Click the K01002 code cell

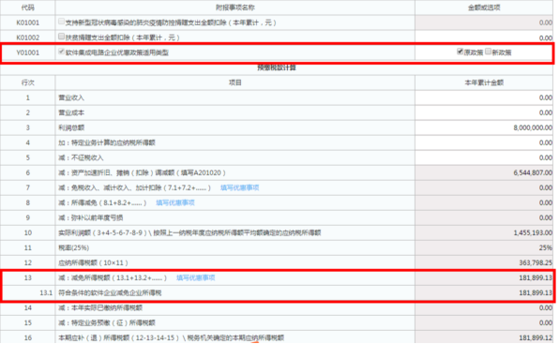pos(28,37)
